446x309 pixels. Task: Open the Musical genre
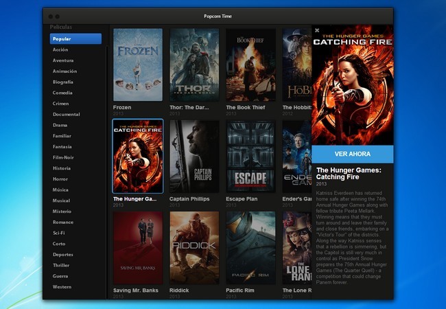(x=61, y=201)
